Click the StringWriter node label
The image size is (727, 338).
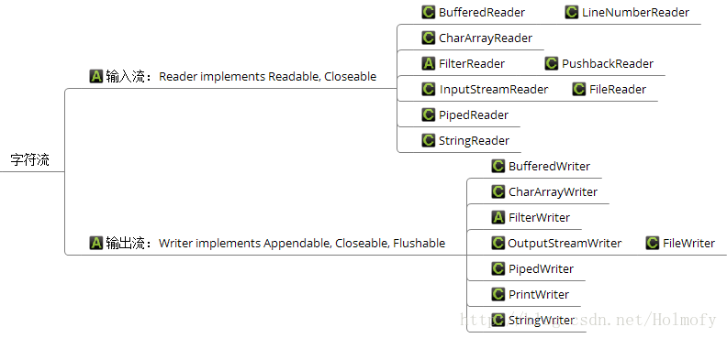click(x=542, y=320)
